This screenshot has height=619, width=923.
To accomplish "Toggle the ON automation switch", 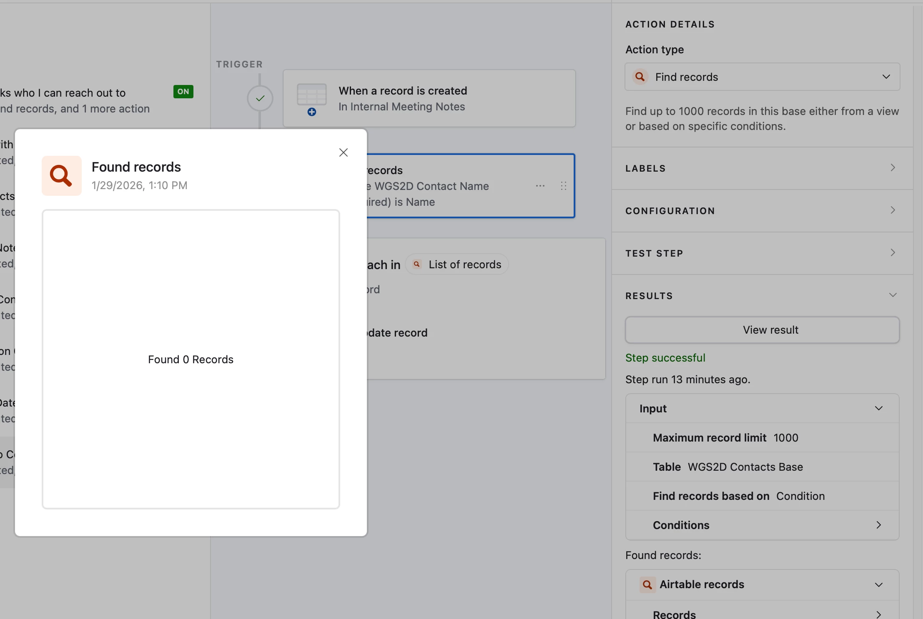I will [x=183, y=92].
